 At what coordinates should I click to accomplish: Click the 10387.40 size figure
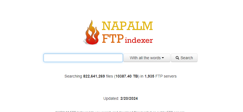click(x=124, y=76)
